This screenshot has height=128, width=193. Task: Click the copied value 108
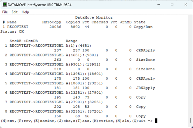[76, 107]
